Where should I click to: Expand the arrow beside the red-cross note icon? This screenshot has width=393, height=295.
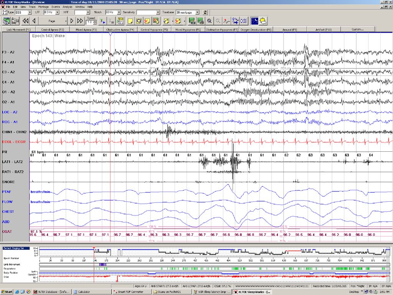click(x=184, y=22)
